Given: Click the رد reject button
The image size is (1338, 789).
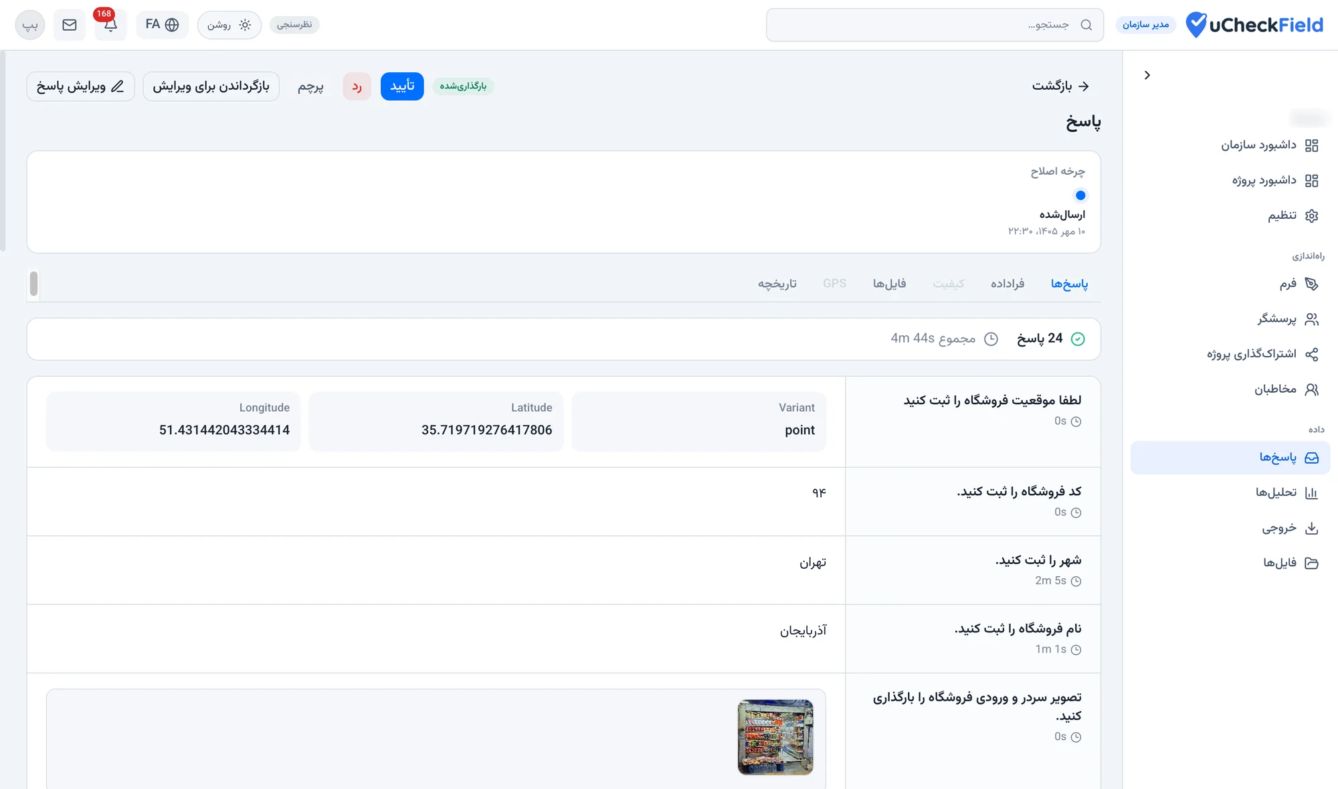Looking at the screenshot, I should click(x=357, y=86).
